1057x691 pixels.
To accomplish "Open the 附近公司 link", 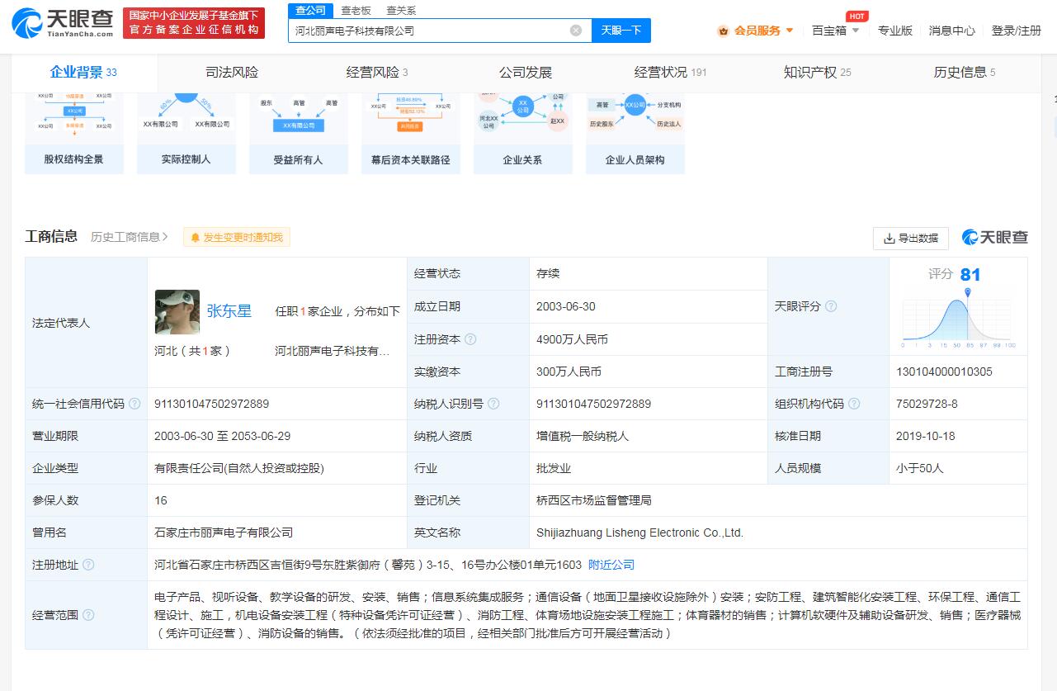I will (611, 565).
